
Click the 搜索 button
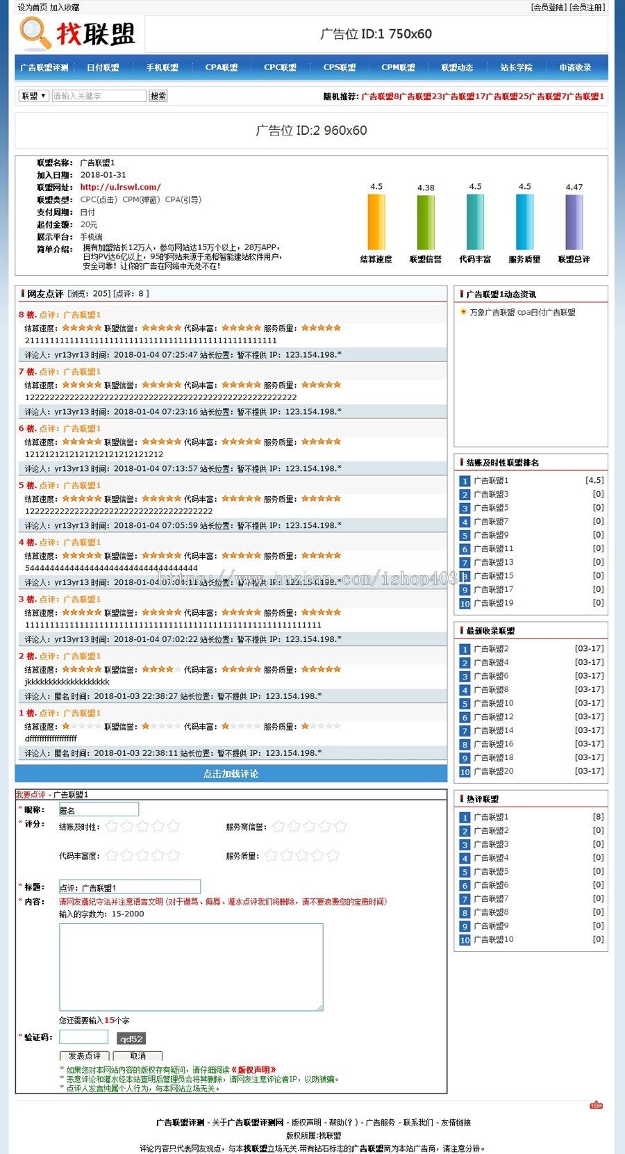click(158, 96)
